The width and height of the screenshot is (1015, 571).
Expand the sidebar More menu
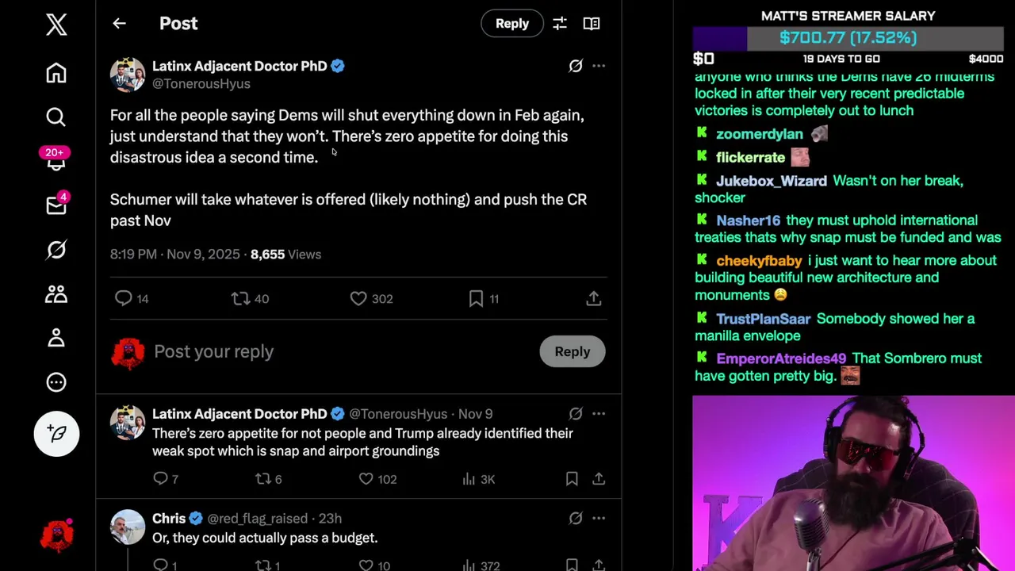pos(56,382)
